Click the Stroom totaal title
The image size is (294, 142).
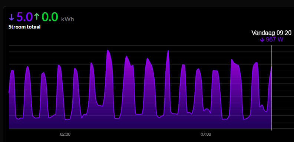tap(24, 27)
